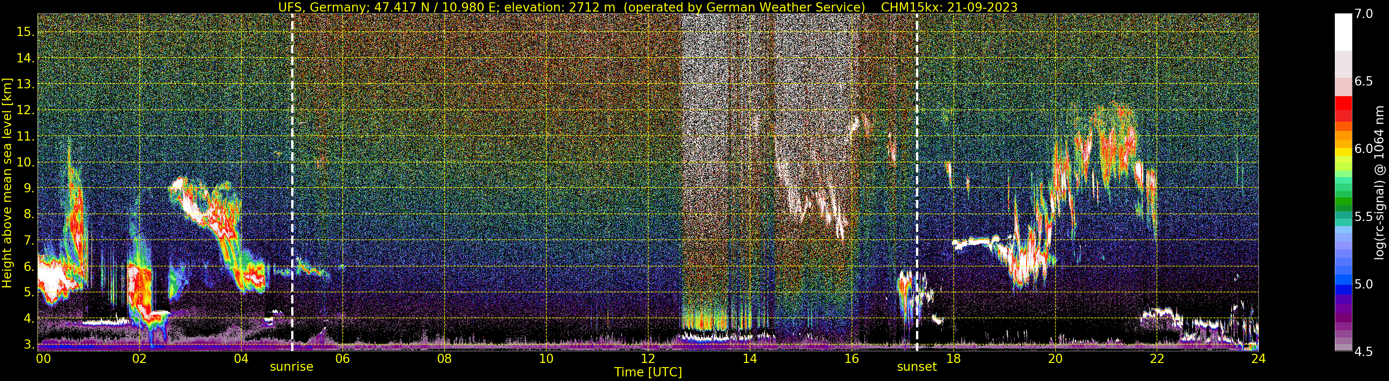Click the '08' time tick label

(x=444, y=358)
